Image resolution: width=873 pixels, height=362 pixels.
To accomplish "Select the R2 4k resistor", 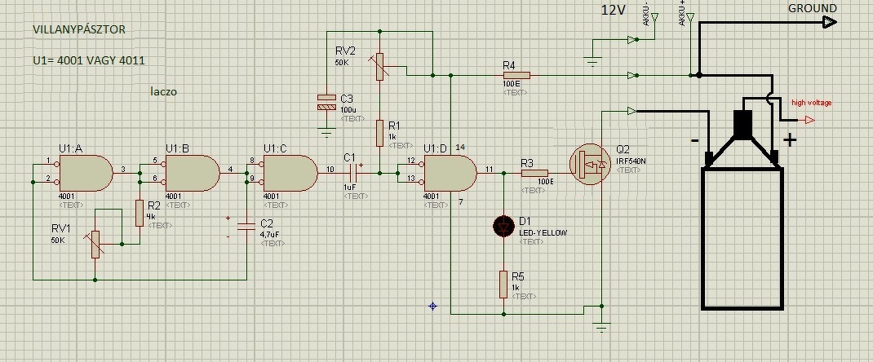I will pyautogui.click(x=140, y=214).
